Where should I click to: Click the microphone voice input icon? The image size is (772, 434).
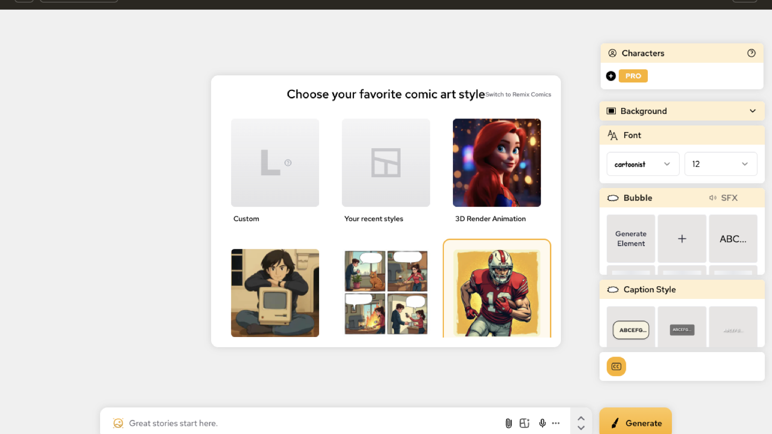[542, 423]
